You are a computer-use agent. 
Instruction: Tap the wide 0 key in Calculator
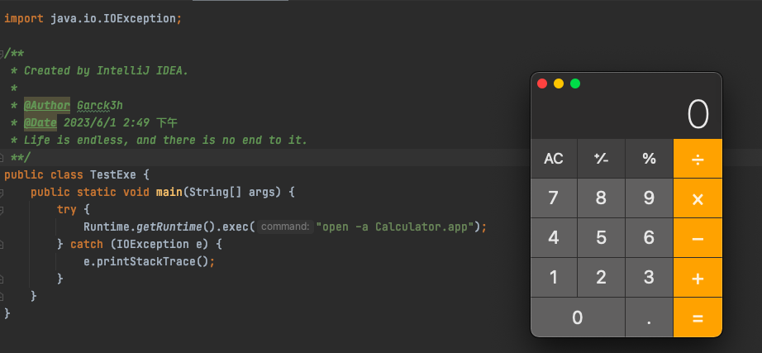[578, 317]
